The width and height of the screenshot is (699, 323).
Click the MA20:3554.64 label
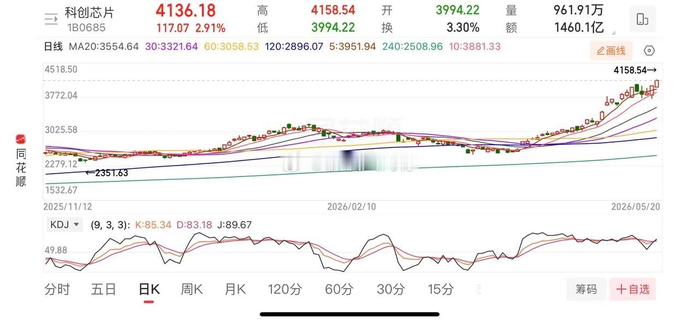(x=104, y=46)
